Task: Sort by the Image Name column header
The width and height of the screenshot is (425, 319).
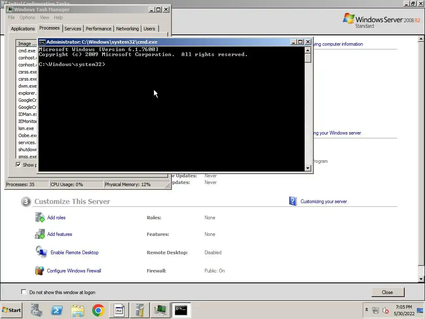Action: coord(27,43)
